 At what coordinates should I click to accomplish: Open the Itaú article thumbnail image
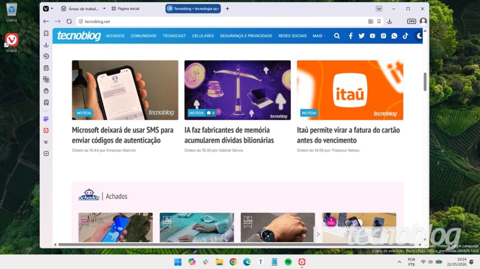(x=350, y=90)
